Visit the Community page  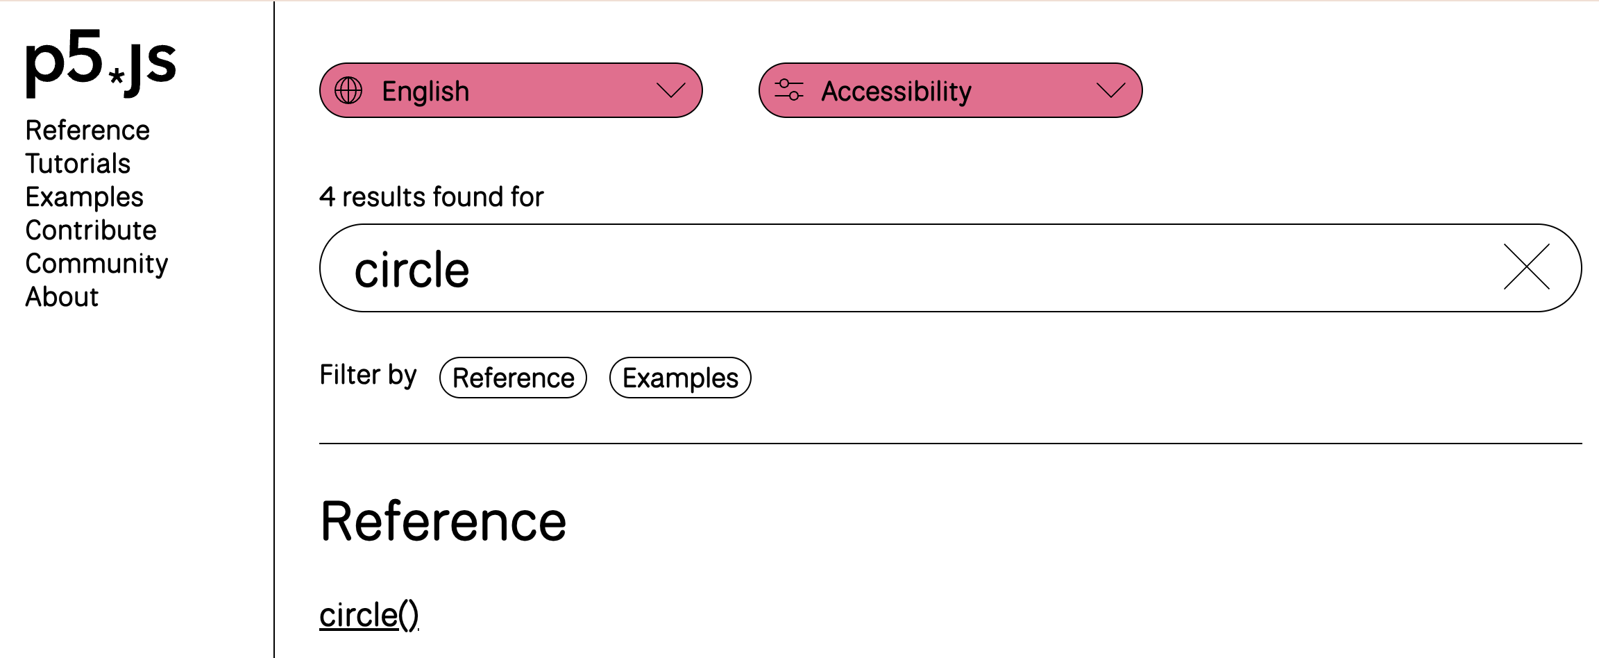[x=96, y=263]
